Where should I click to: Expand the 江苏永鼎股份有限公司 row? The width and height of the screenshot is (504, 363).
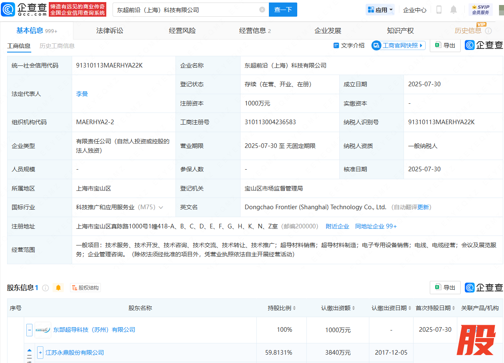pos(40,353)
